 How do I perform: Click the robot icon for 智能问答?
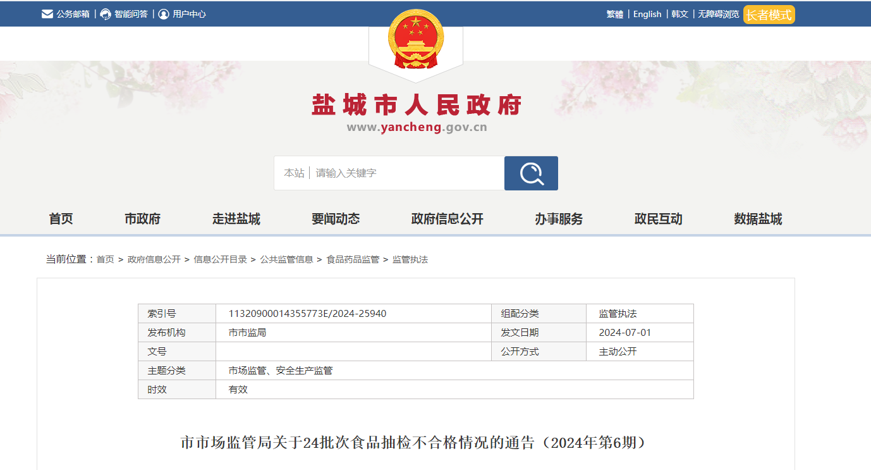click(x=106, y=14)
